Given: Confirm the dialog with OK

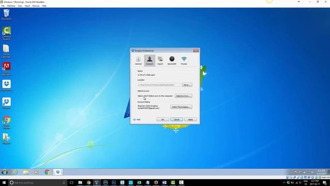Looking at the screenshot, I should [162, 119].
